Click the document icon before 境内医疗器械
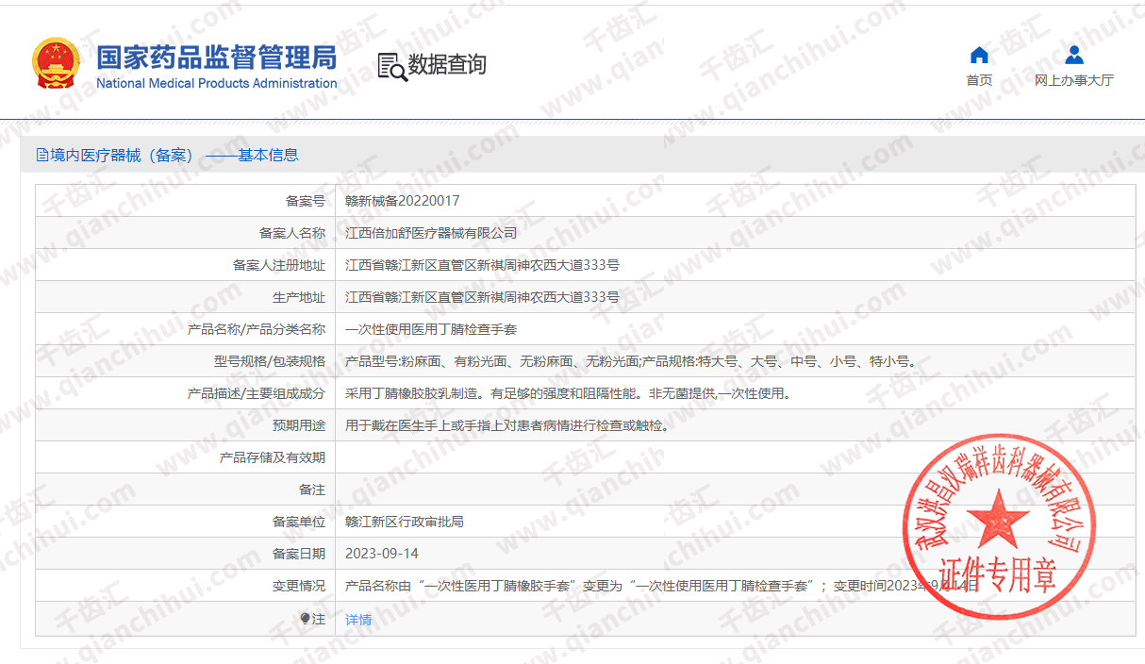This screenshot has width=1145, height=664. (x=42, y=156)
